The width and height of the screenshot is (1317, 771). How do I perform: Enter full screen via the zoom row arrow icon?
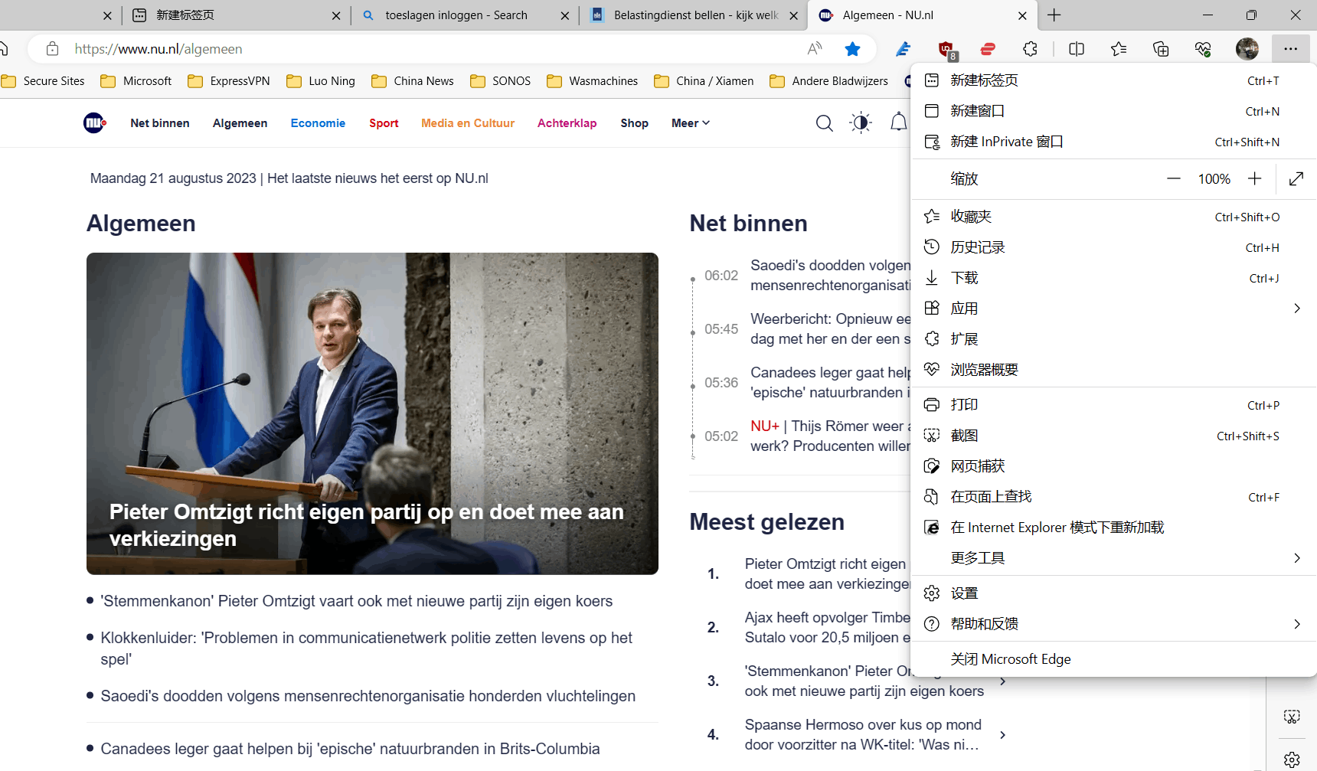(1296, 178)
